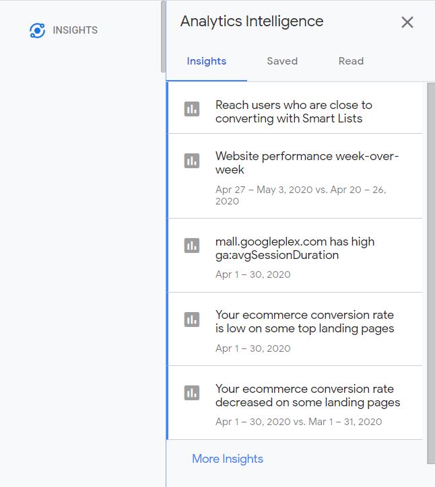Image resolution: width=435 pixels, height=487 pixels.
Task: Click the chart icon beside low conversion rate insight
Action: tap(192, 320)
